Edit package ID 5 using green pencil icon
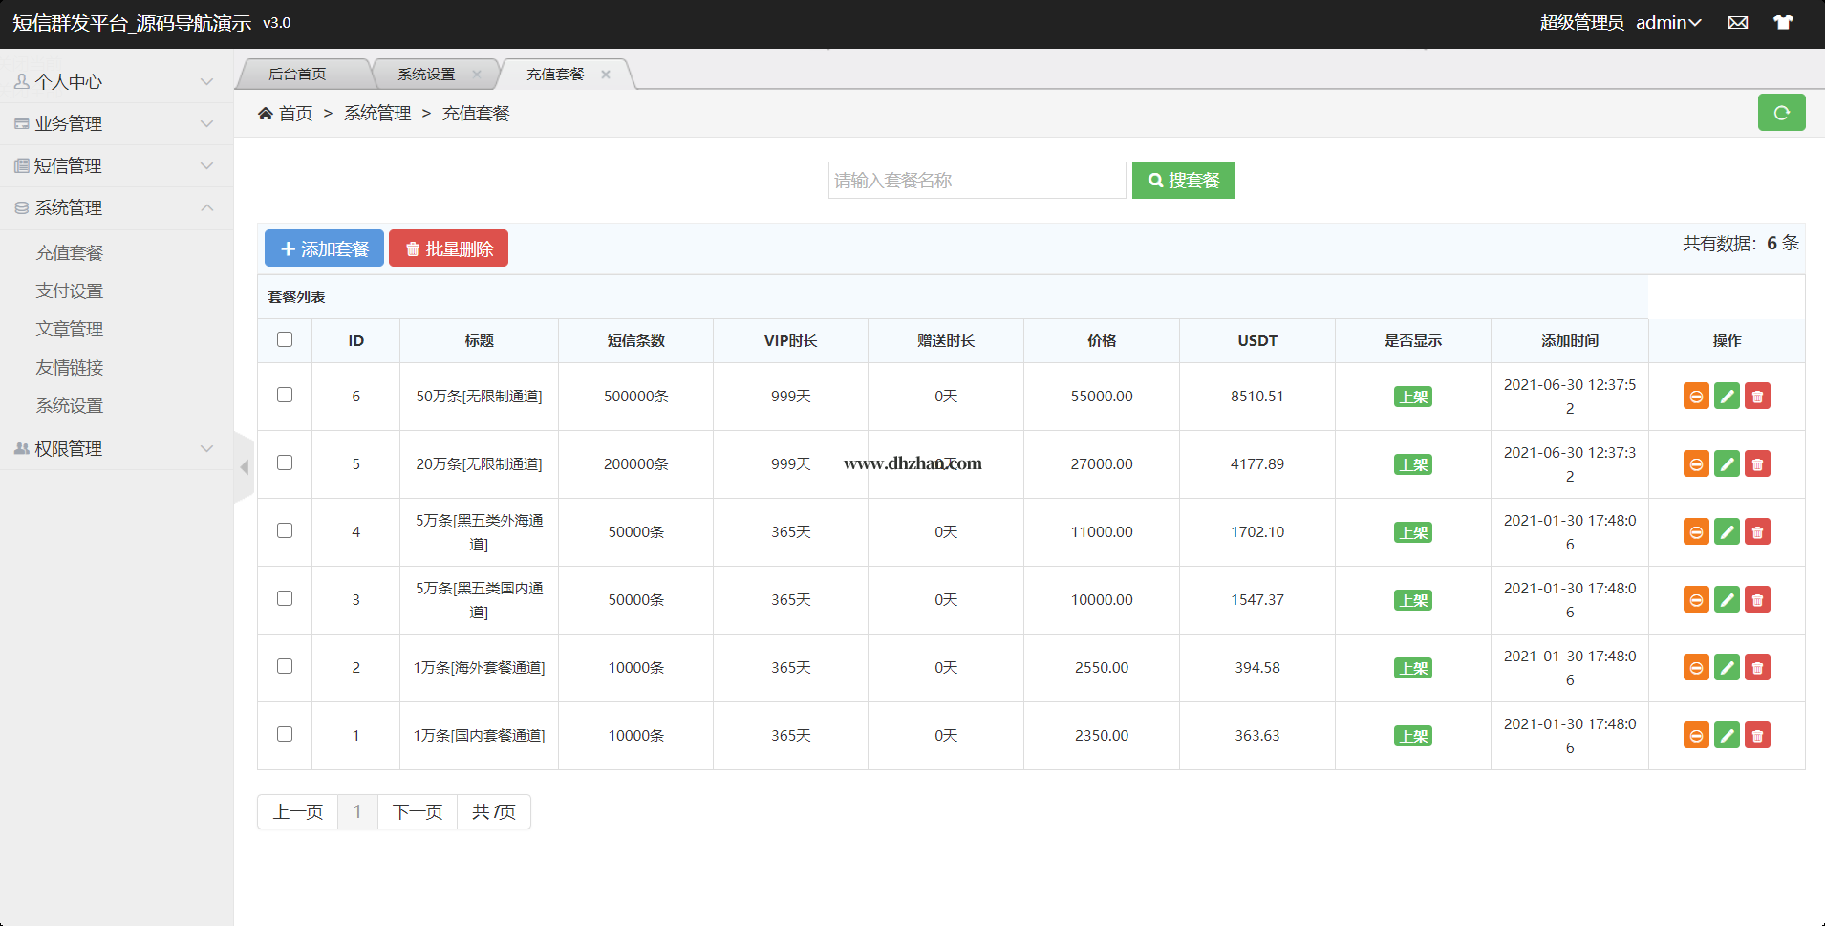1825x926 pixels. coord(1727,464)
